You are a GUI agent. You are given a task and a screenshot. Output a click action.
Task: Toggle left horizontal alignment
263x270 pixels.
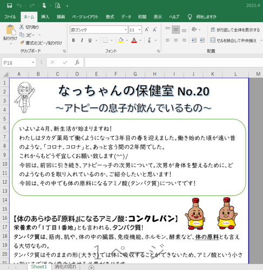pyautogui.click(x=167, y=40)
